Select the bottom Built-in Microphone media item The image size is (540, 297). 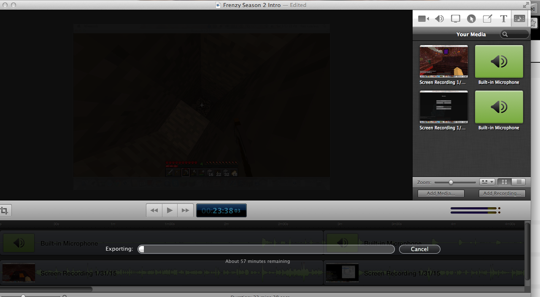[499, 107]
